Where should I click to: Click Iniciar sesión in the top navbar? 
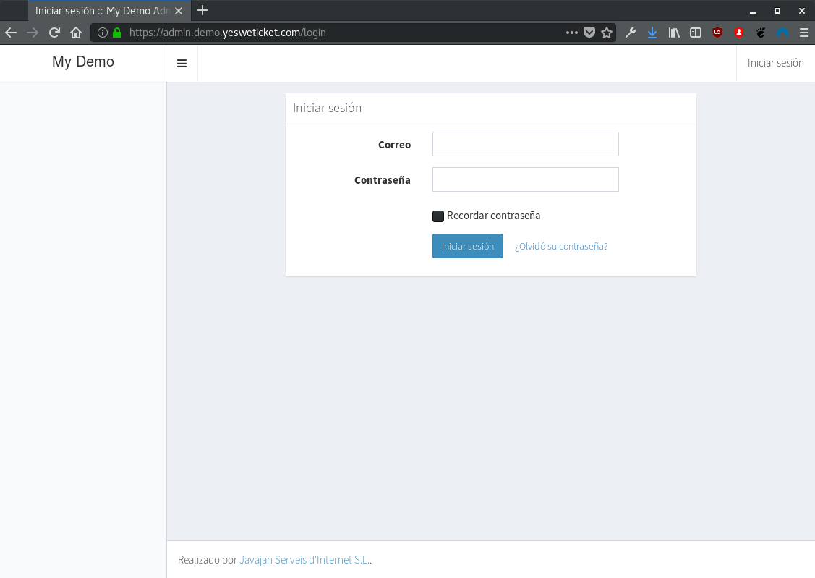coord(775,63)
